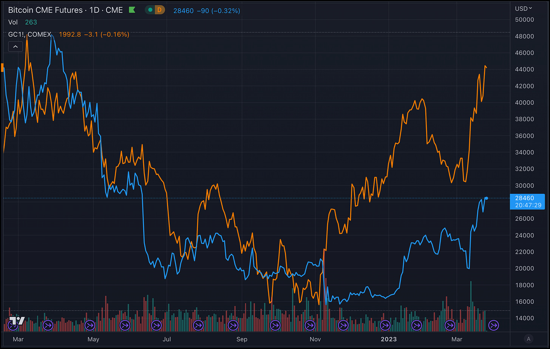Viewport: 550px width, 349px height.
Task: Click the blue dot ending the Bitcoin line
Action: (487, 198)
